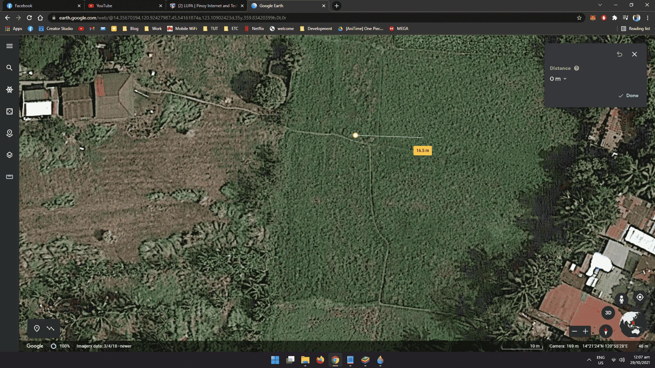655x368 pixels.
Task: Click ENG US language indicator
Action: (601, 360)
